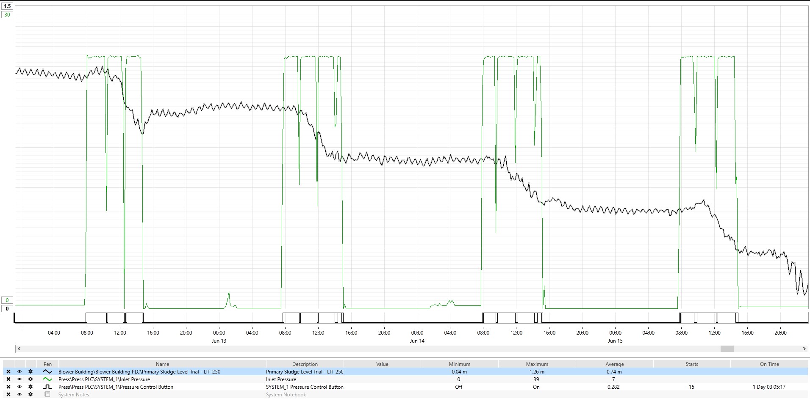The image size is (810, 401).
Task: Toggle visibility of Inlet Pressure trace
Action: [x=19, y=379]
